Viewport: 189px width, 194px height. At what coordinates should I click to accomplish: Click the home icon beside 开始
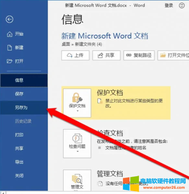[9, 34]
